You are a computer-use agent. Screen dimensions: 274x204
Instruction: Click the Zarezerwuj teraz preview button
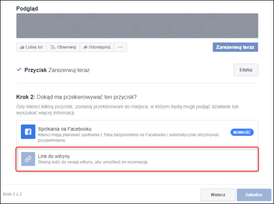pyautogui.click(x=235, y=47)
